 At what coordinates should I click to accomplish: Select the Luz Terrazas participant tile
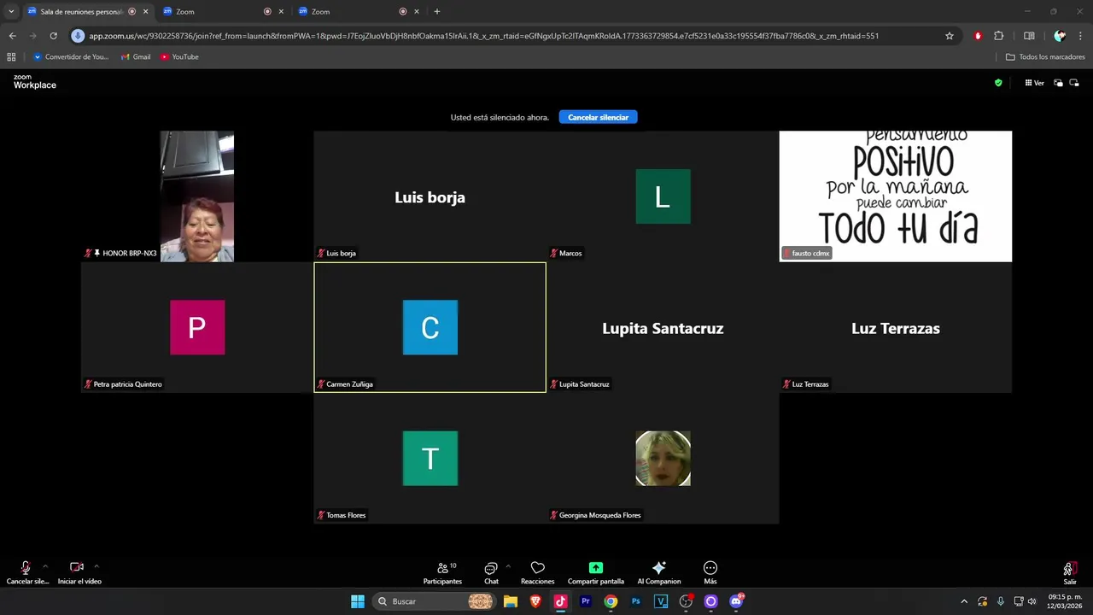896,327
